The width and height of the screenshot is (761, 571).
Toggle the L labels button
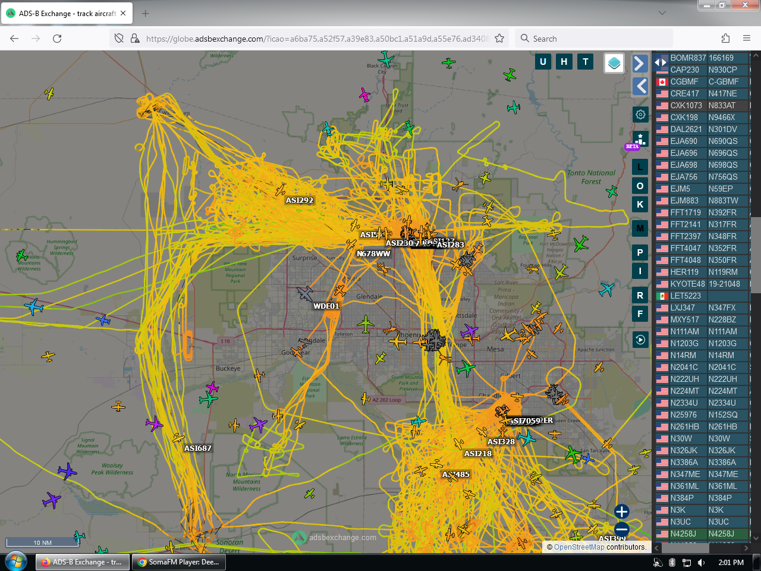tap(640, 167)
